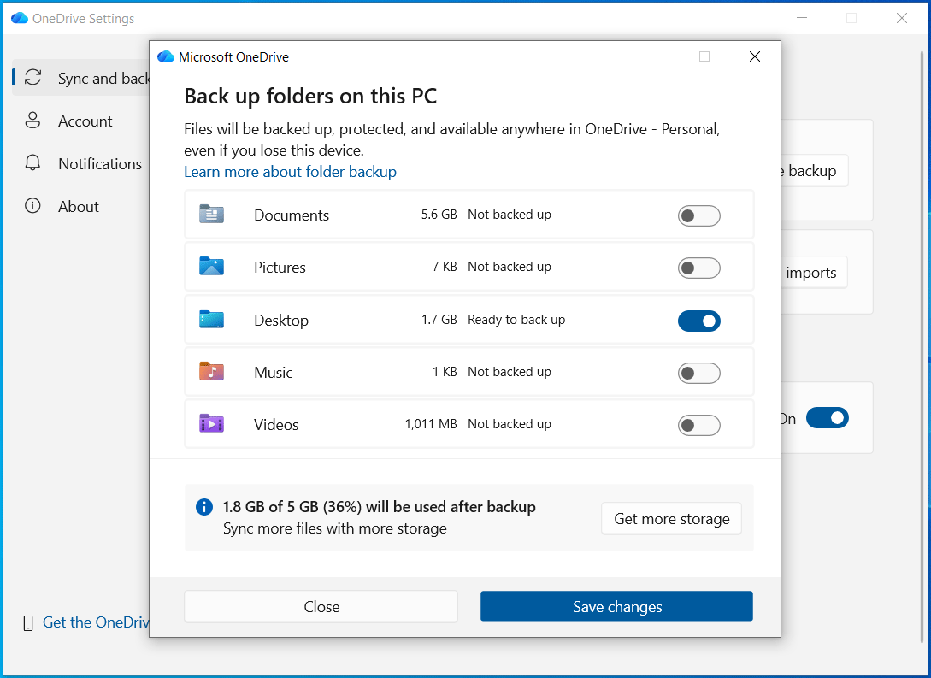Viewport: 931px width, 678px height.
Task: Click the Close button at bottom
Action: click(321, 606)
